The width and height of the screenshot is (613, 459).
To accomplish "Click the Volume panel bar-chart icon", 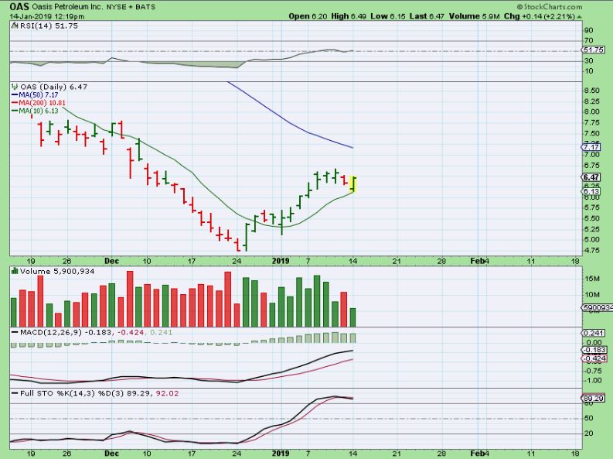I will tap(15, 271).
